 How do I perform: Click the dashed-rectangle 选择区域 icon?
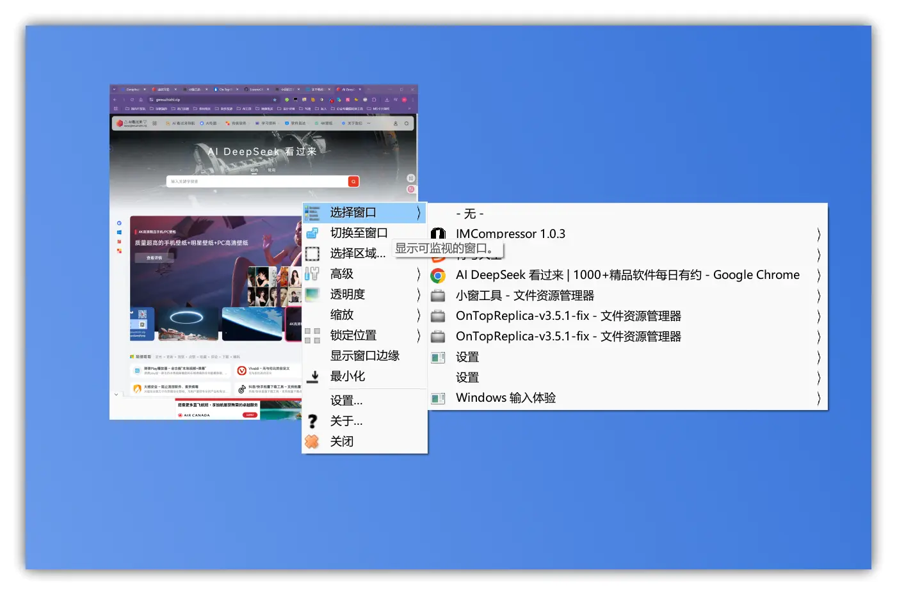click(x=312, y=253)
